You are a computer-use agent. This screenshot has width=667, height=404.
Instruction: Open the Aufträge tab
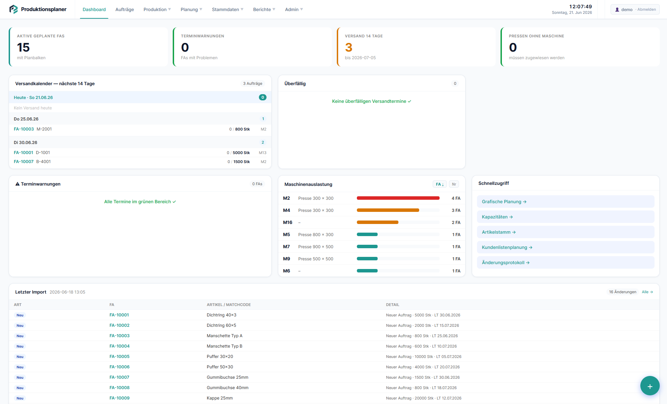[x=125, y=9]
